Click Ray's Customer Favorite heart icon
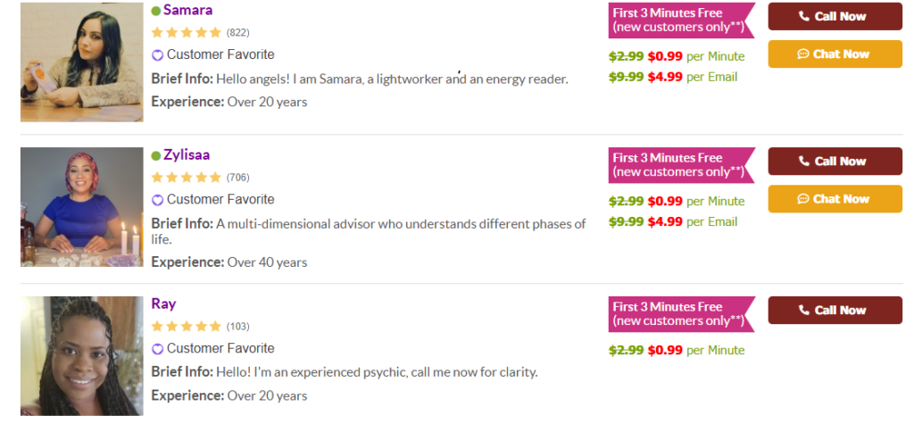914x424 pixels. tap(157, 349)
